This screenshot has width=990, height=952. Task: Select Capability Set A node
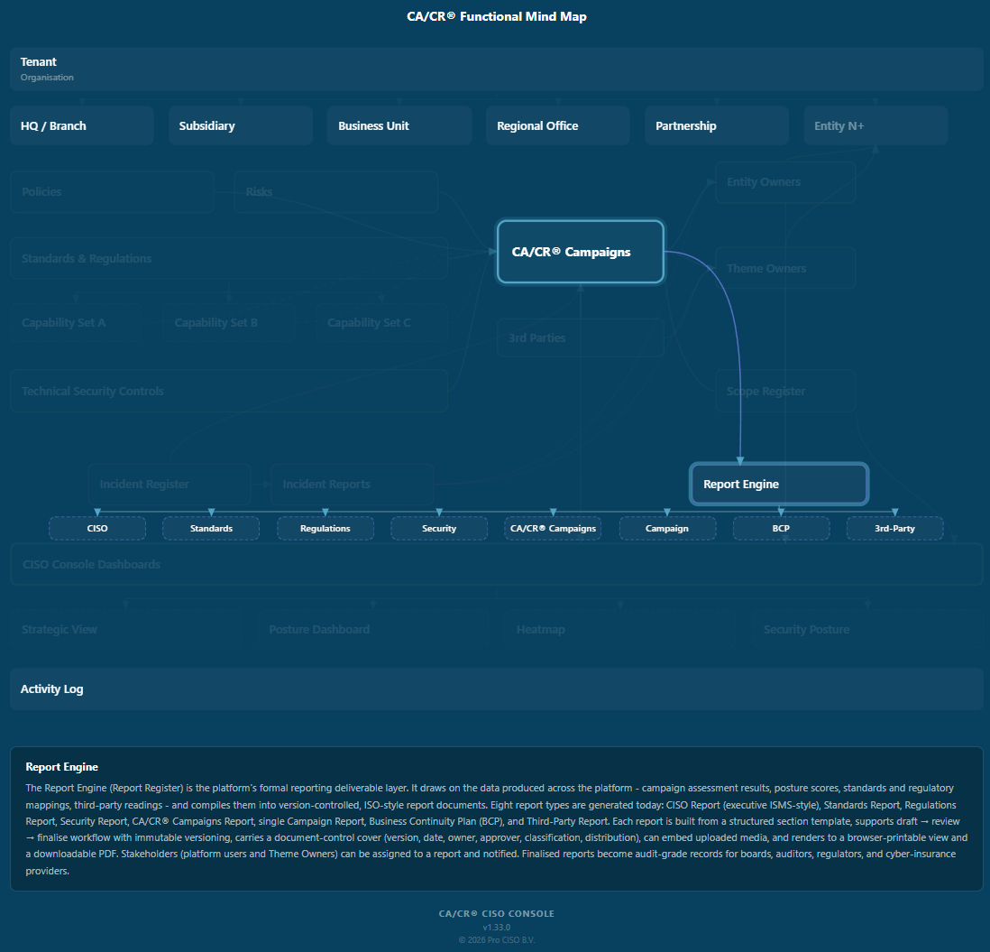77,323
